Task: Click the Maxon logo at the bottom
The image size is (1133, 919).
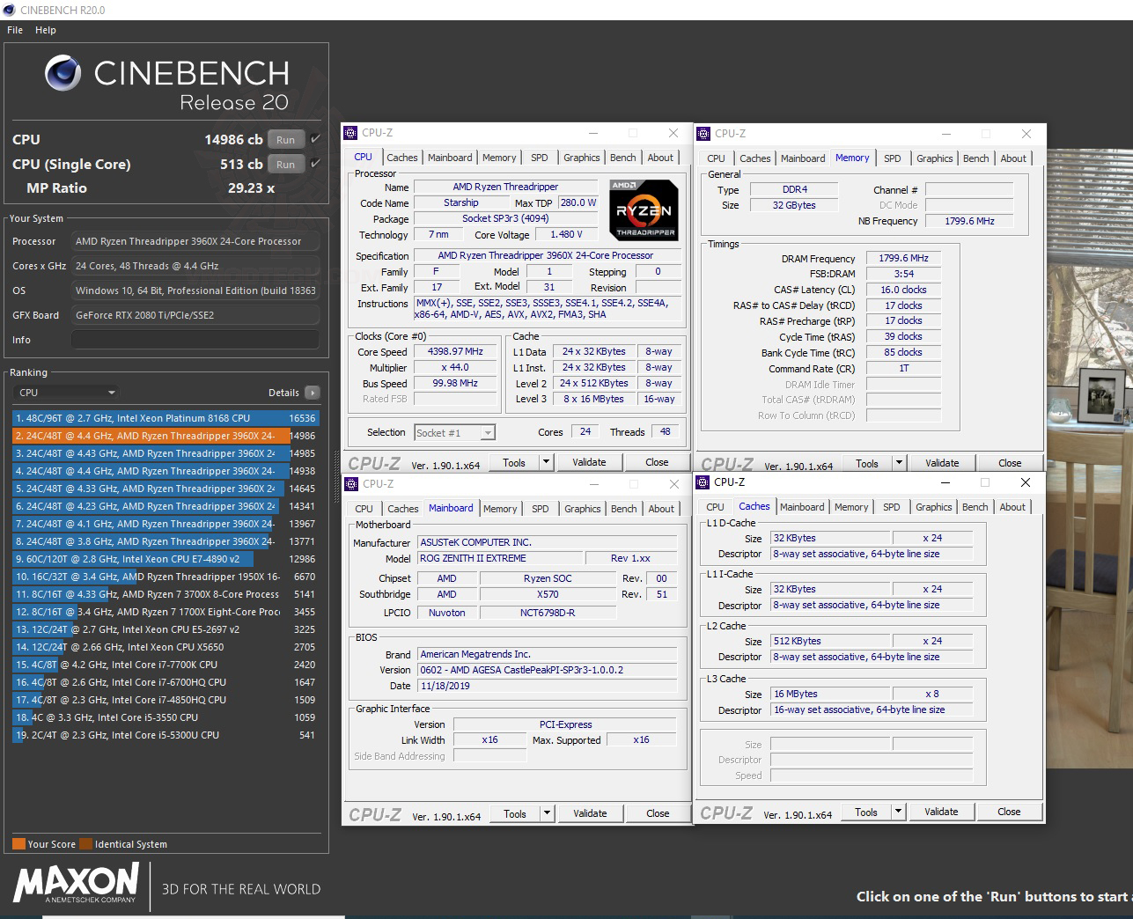Action: coord(75,885)
